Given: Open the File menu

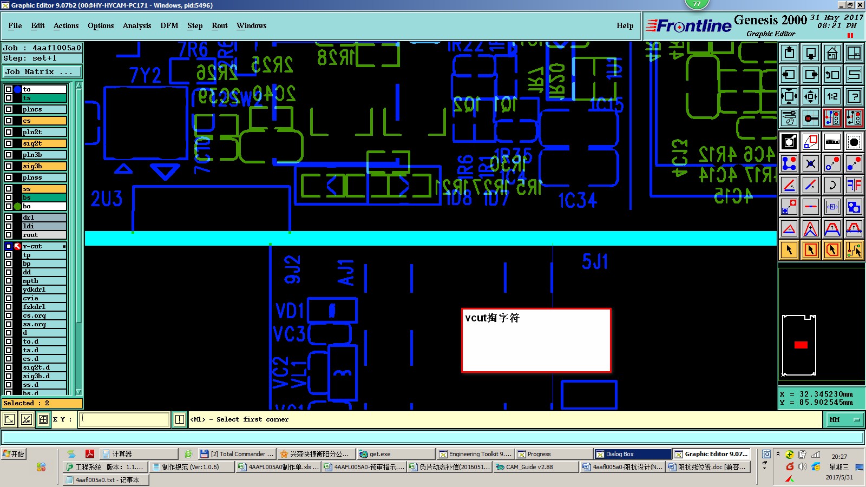Looking at the screenshot, I should 15,25.
